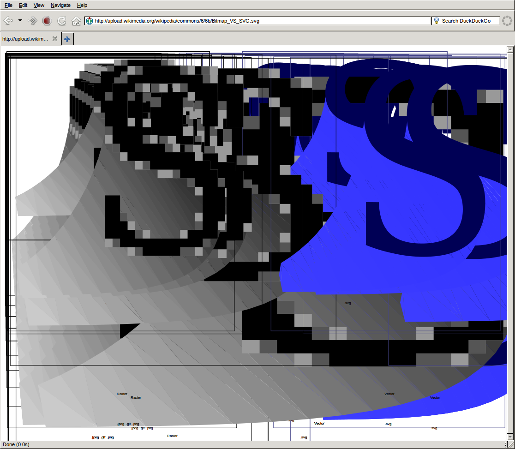Click the Forward navigation arrow
The width and height of the screenshot is (515, 449).
click(x=32, y=21)
